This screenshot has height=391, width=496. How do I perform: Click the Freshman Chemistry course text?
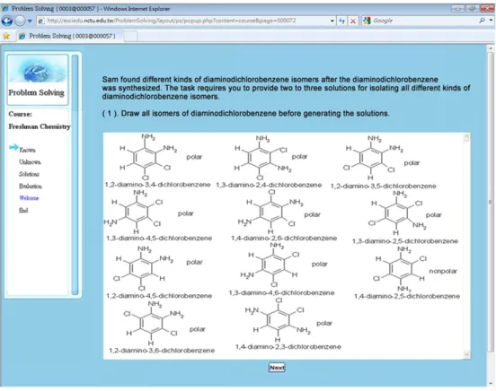pos(40,126)
